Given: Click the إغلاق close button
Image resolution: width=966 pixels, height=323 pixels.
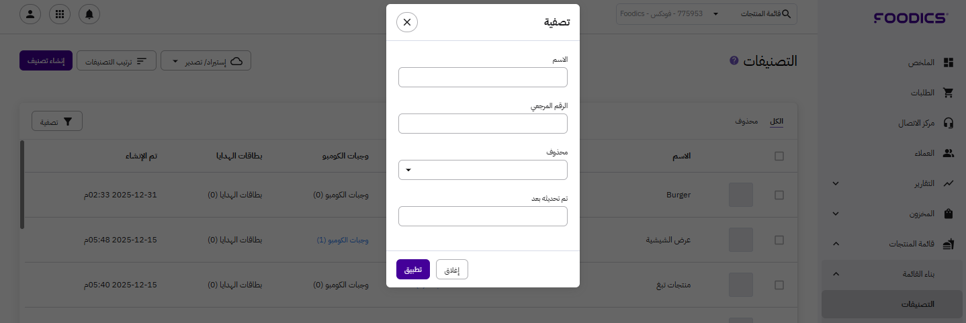Looking at the screenshot, I should [452, 269].
